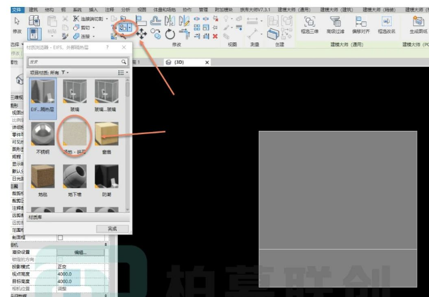
Task: Click the 渲染设置 编辑 button
Action: pos(80,252)
